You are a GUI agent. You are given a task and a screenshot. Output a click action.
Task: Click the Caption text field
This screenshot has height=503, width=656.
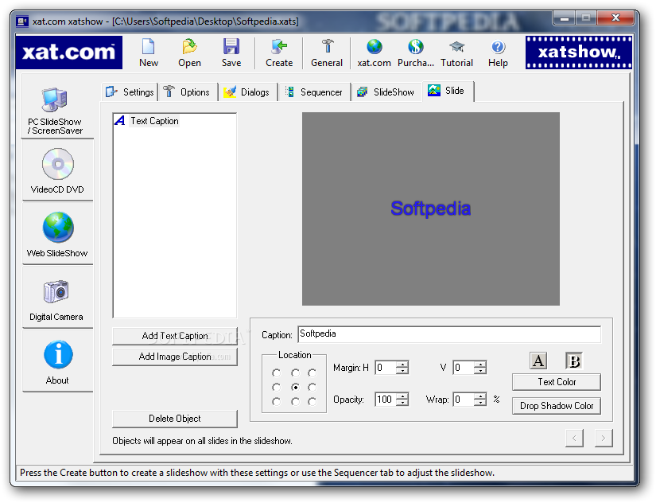pyautogui.click(x=449, y=334)
